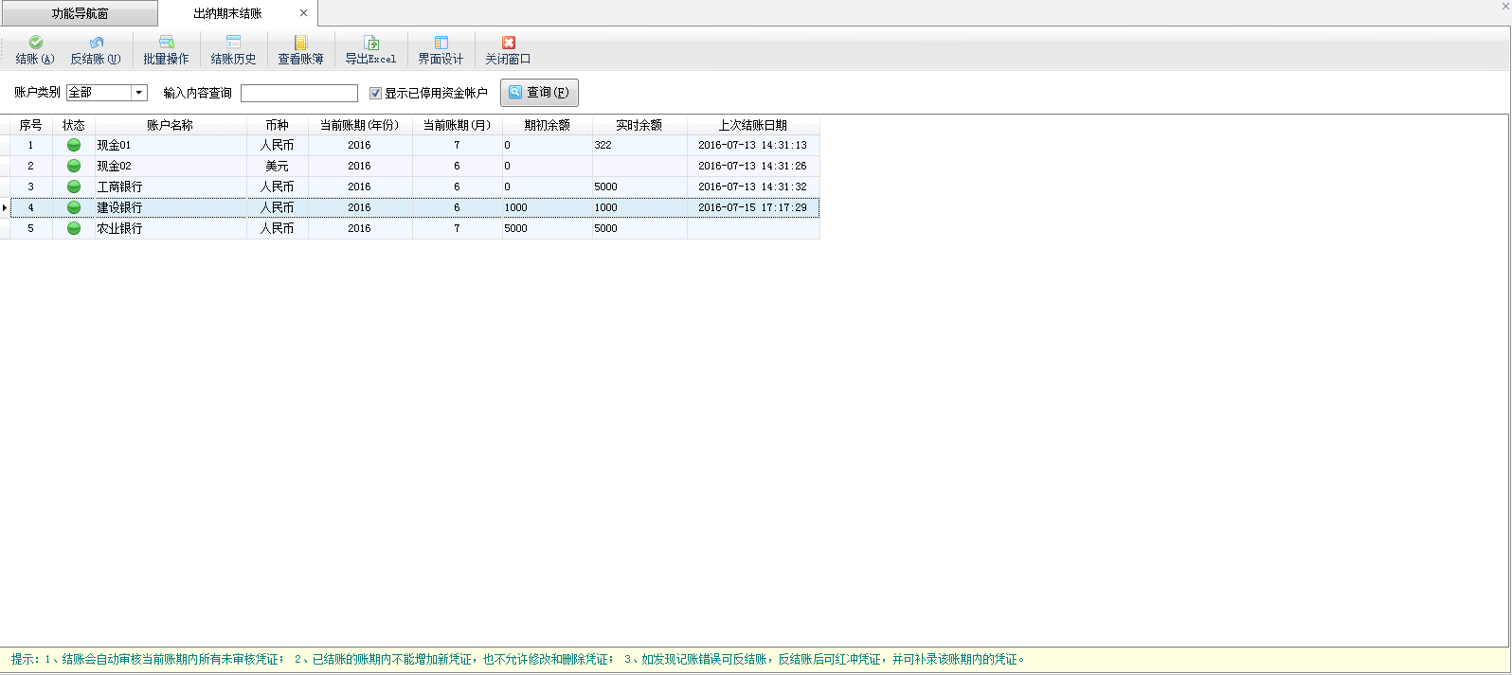Click green status indicator for 现金01
The height and width of the screenshot is (675, 1512).
click(74, 145)
